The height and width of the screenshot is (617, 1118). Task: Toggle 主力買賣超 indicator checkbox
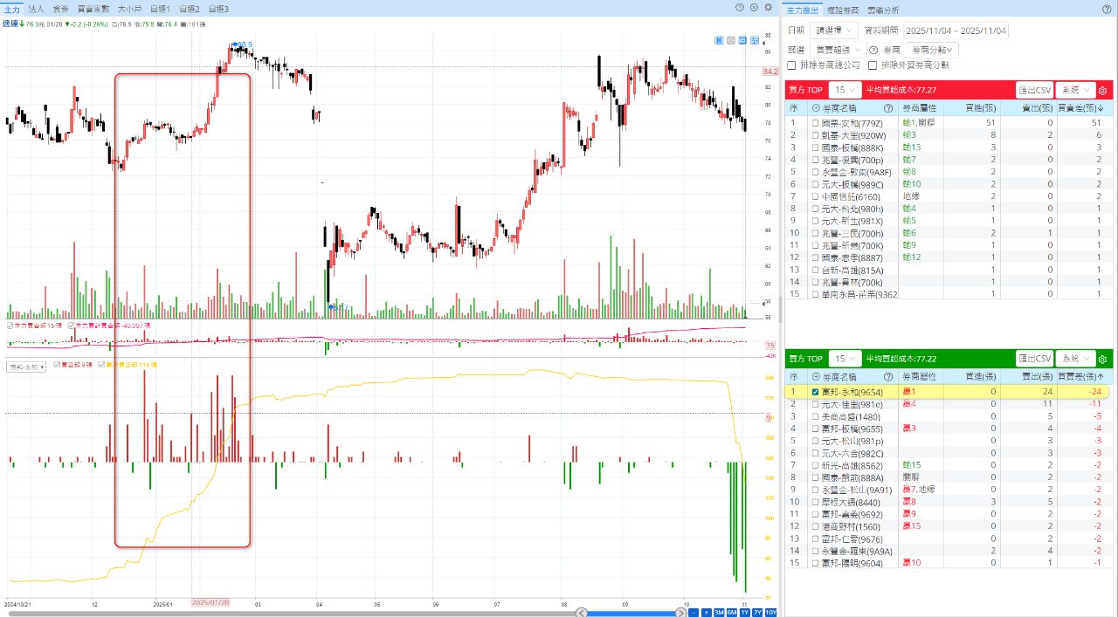tap(10, 326)
